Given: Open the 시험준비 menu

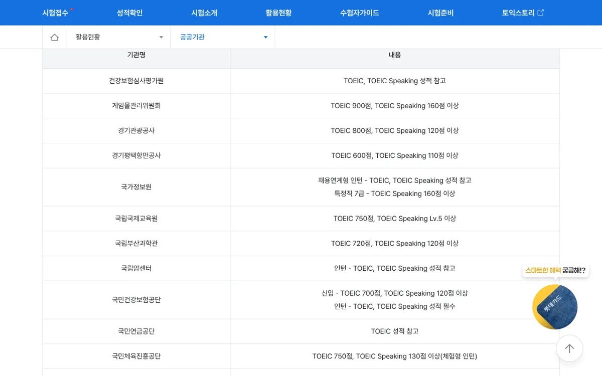Looking at the screenshot, I should [x=440, y=13].
